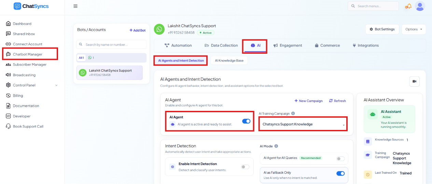Viewport: 432px width, 184px height.
Task: Click the Bot Settings button
Action: (382, 29)
